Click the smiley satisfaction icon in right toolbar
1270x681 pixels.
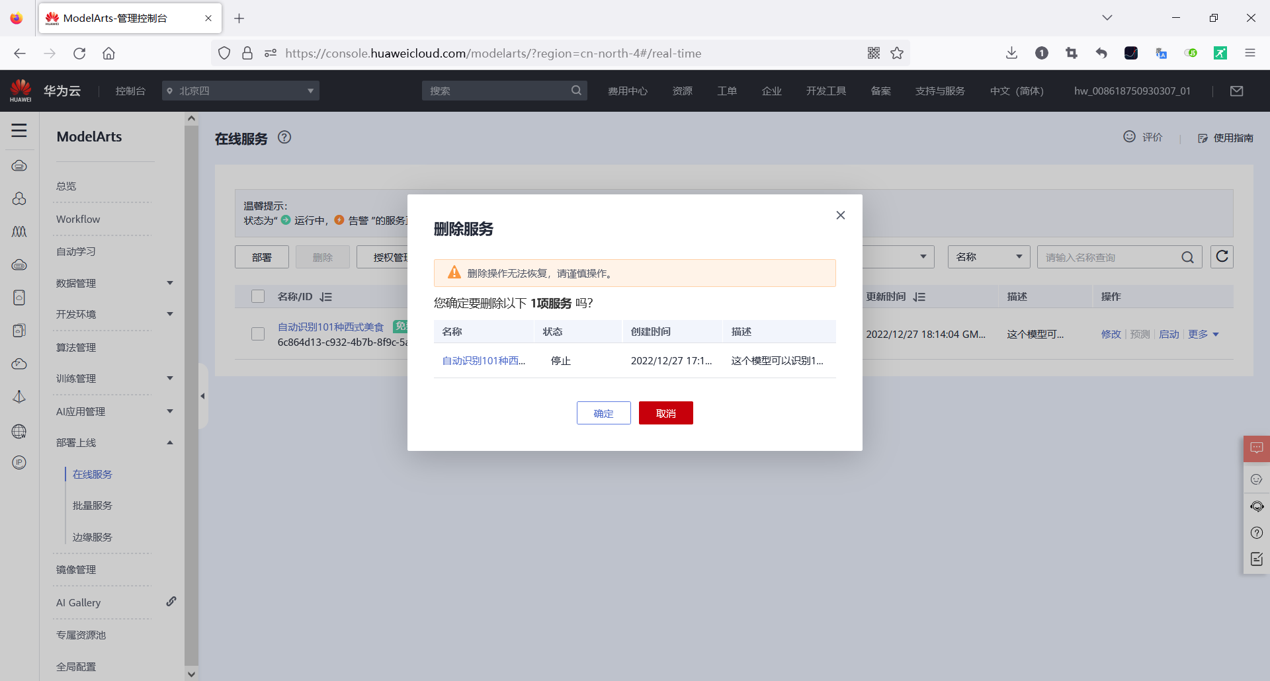(x=1257, y=479)
